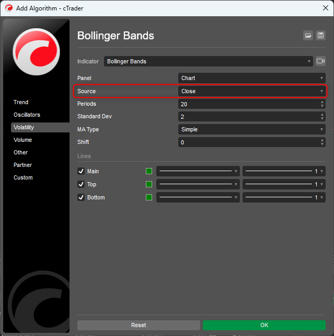Viewport: 334px width, 336px height.
Task: Open the Source dropdown set to Close
Action: click(x=252, y=91)
